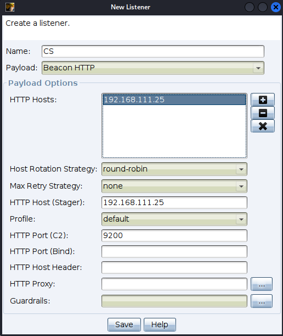Add a new HTTP host with plus icon
The image size is (283, 336).
263,100
